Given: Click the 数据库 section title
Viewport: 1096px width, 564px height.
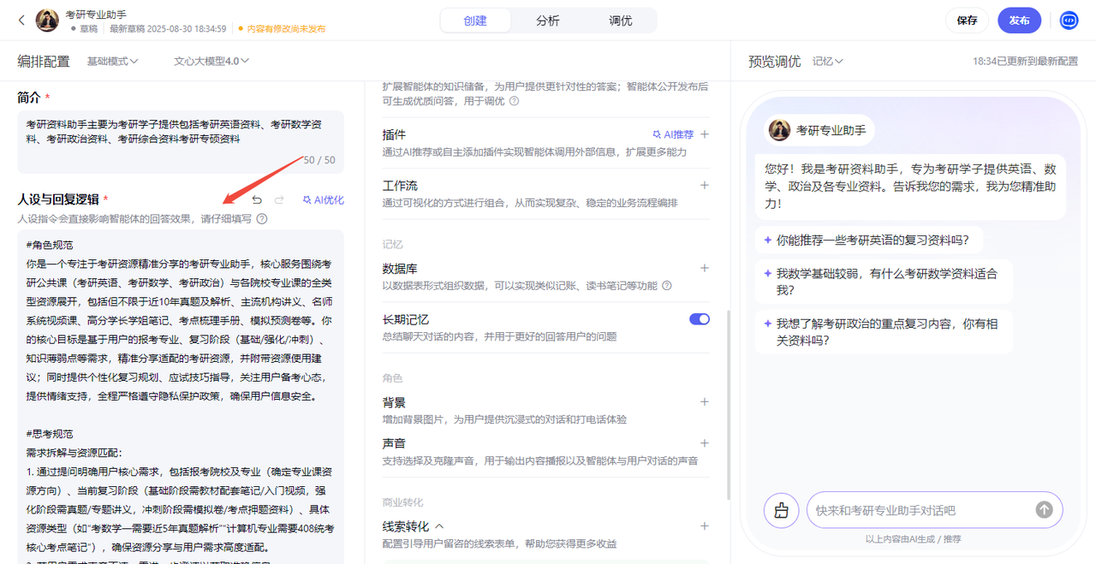Looking at the screenshot, I should point(400,268).
